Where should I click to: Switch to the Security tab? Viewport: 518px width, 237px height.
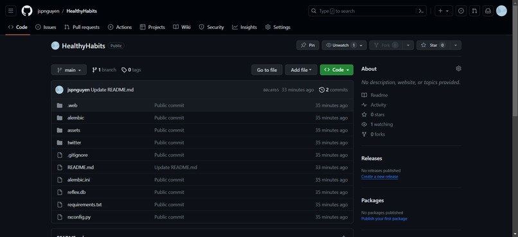[211, 27]
